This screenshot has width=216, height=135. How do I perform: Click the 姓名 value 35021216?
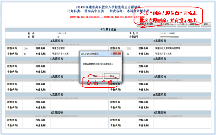(x=62, y=33)
